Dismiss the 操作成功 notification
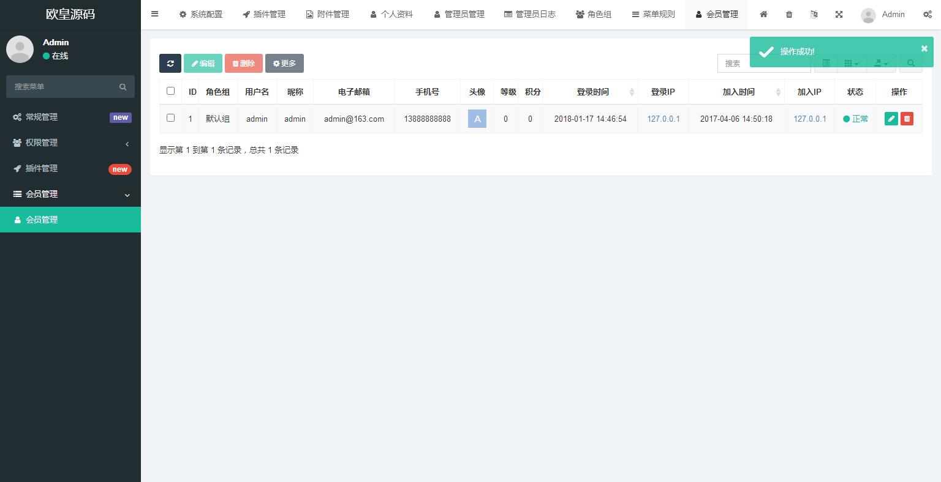This screenshot has width=941, height=482. click(x=924, y=48)
